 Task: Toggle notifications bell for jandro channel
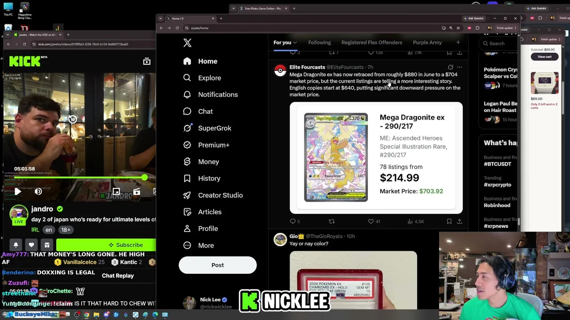coord(16,245)
